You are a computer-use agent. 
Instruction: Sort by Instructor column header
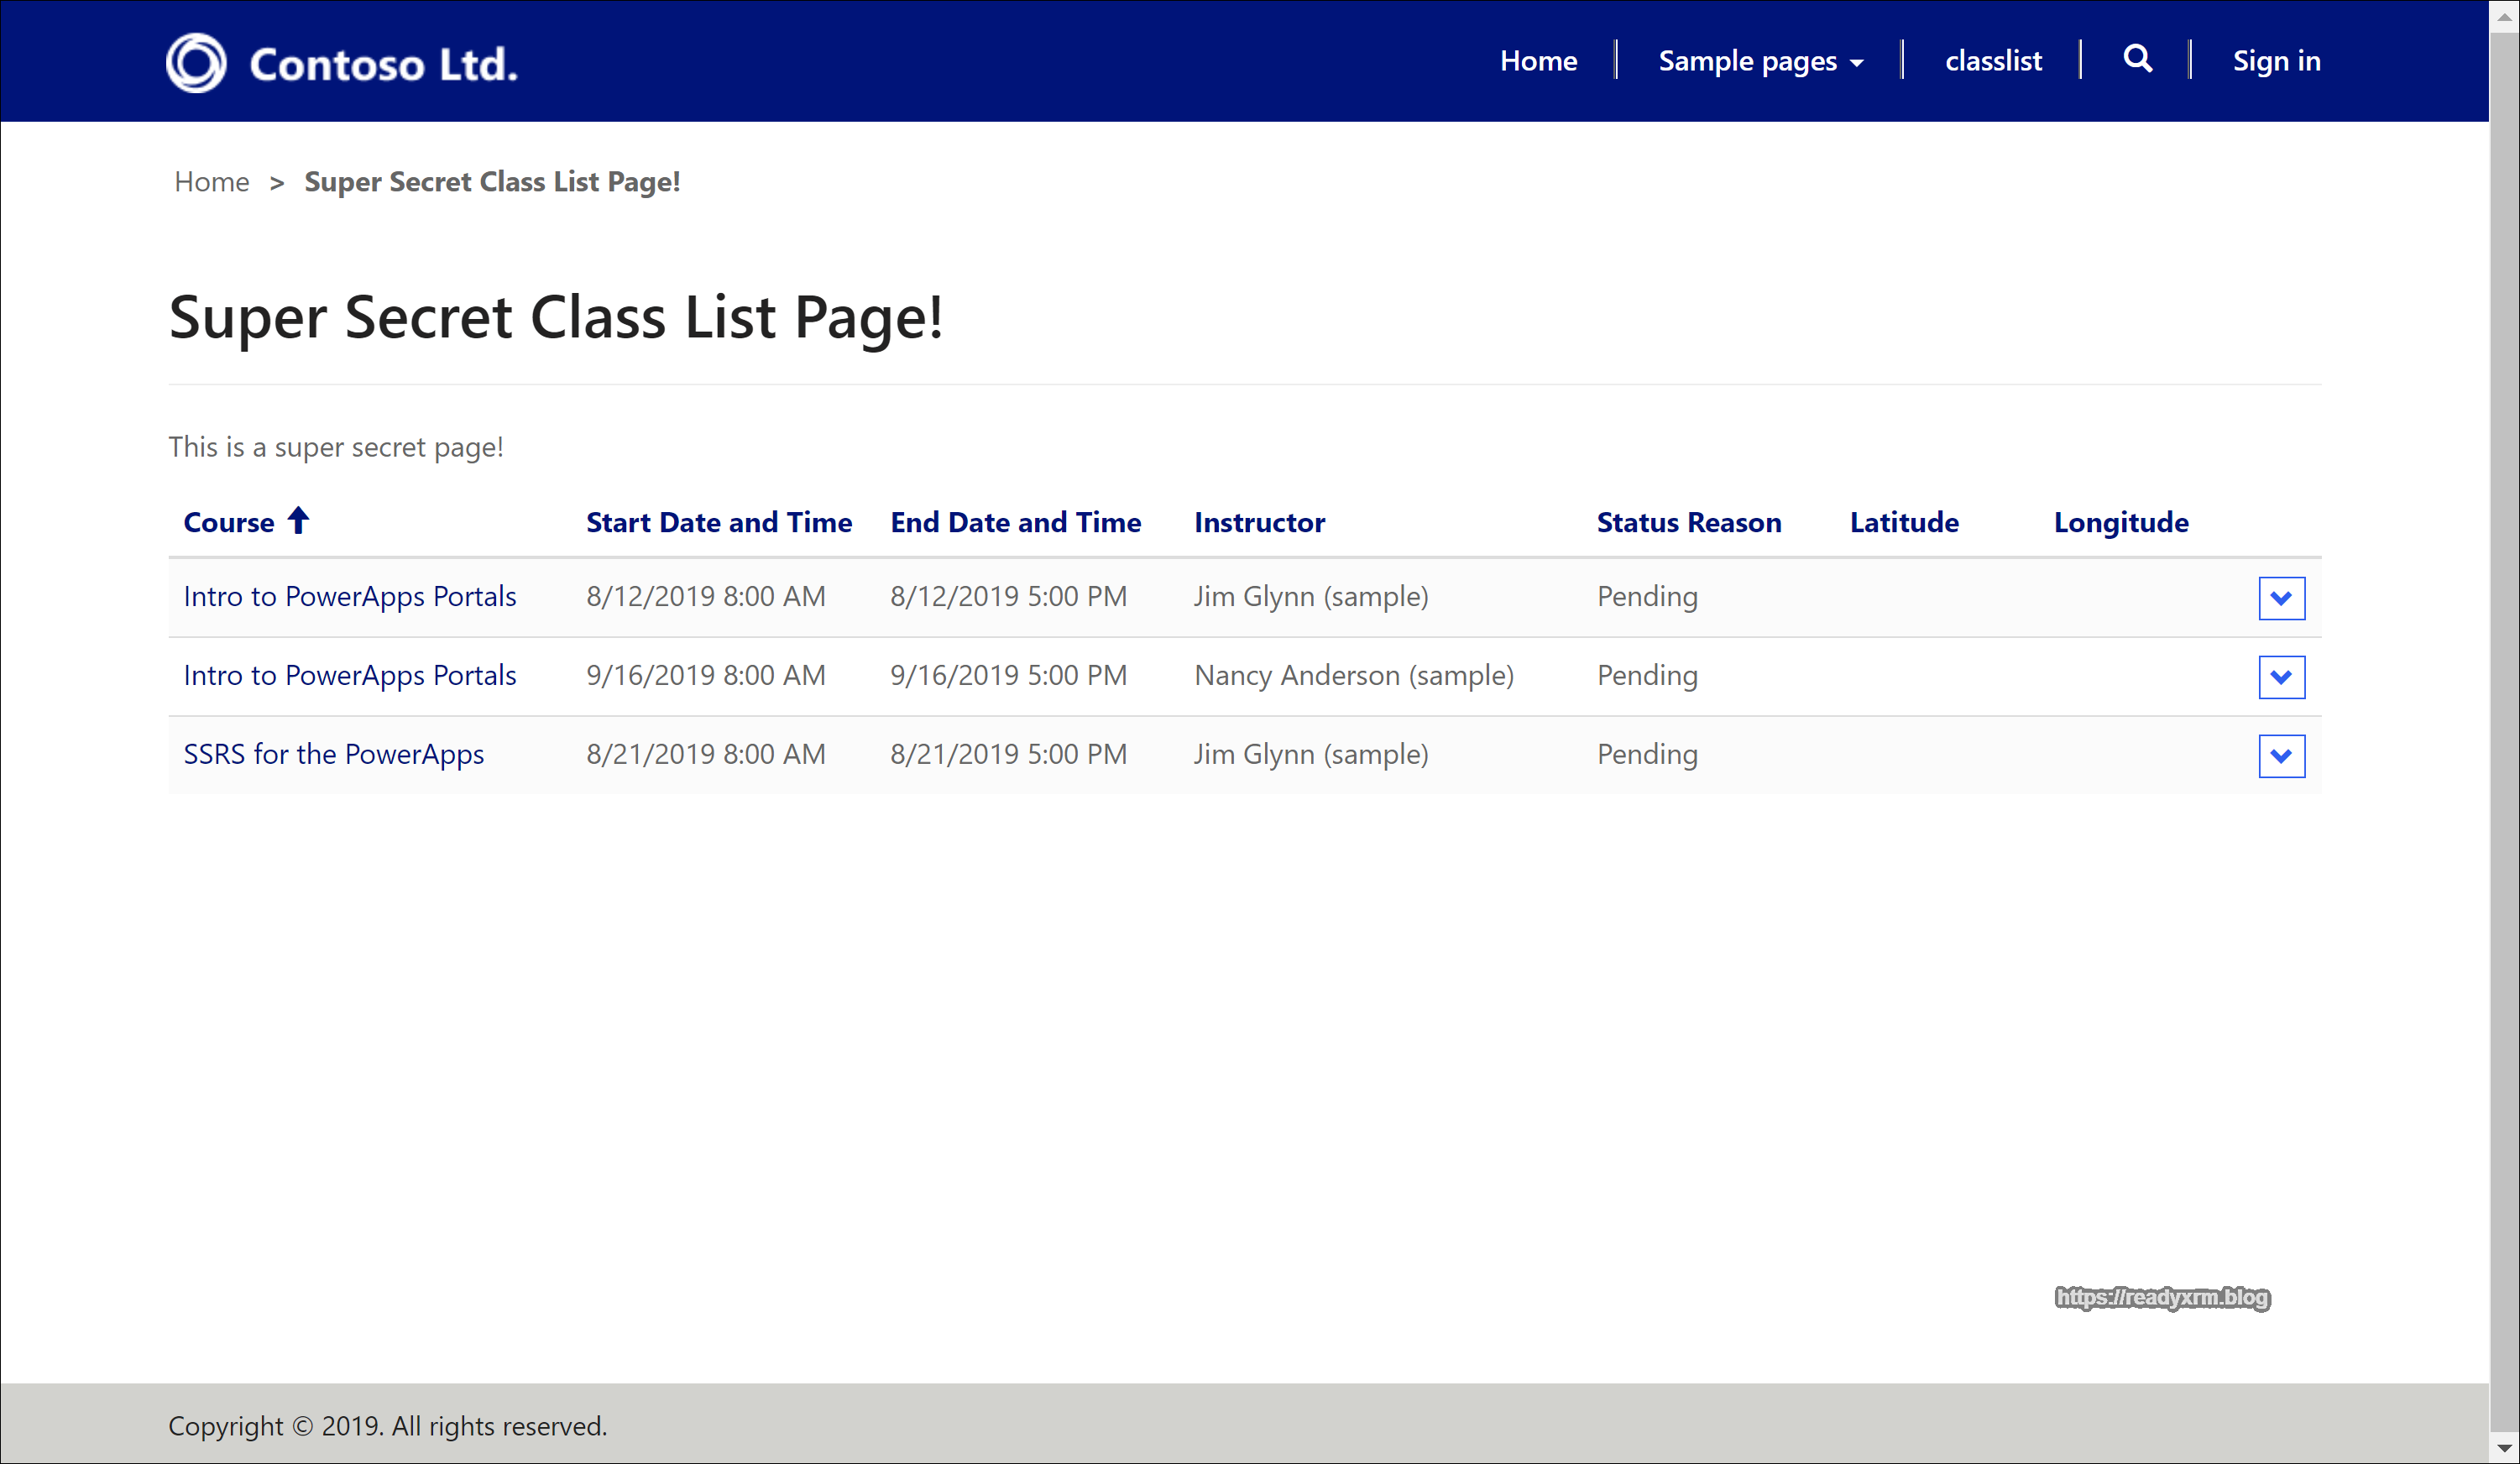click(1259, 522)
